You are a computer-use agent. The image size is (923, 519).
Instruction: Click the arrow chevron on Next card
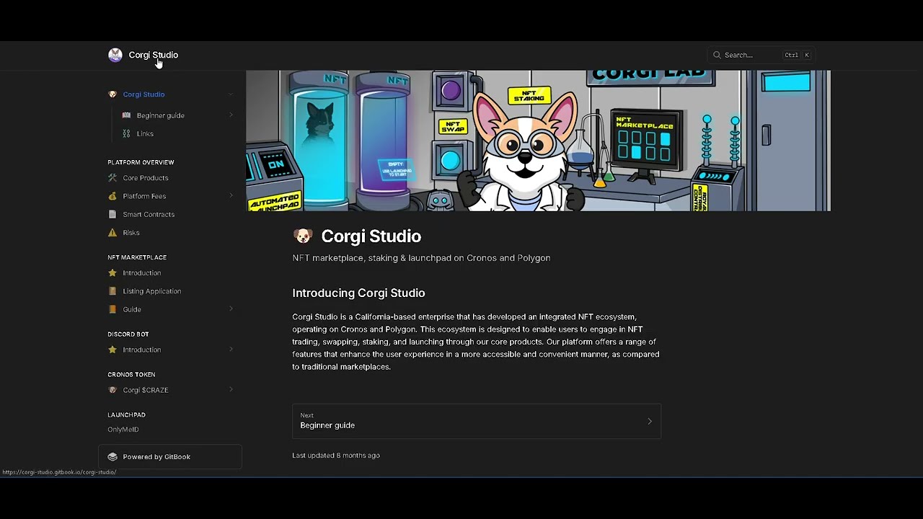click(650, 422)
